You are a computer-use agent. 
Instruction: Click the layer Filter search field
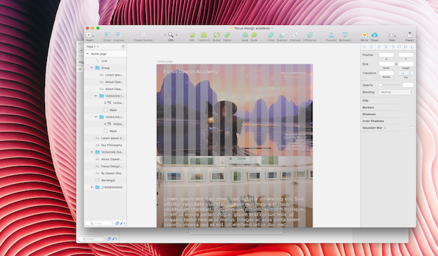tap(99, 223)
